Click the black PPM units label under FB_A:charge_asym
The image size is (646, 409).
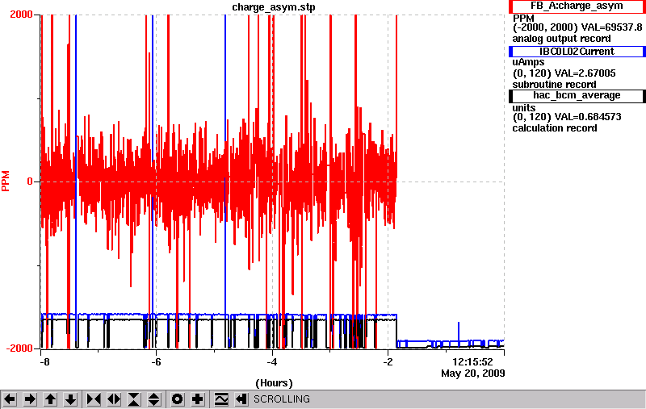point(523,19)
